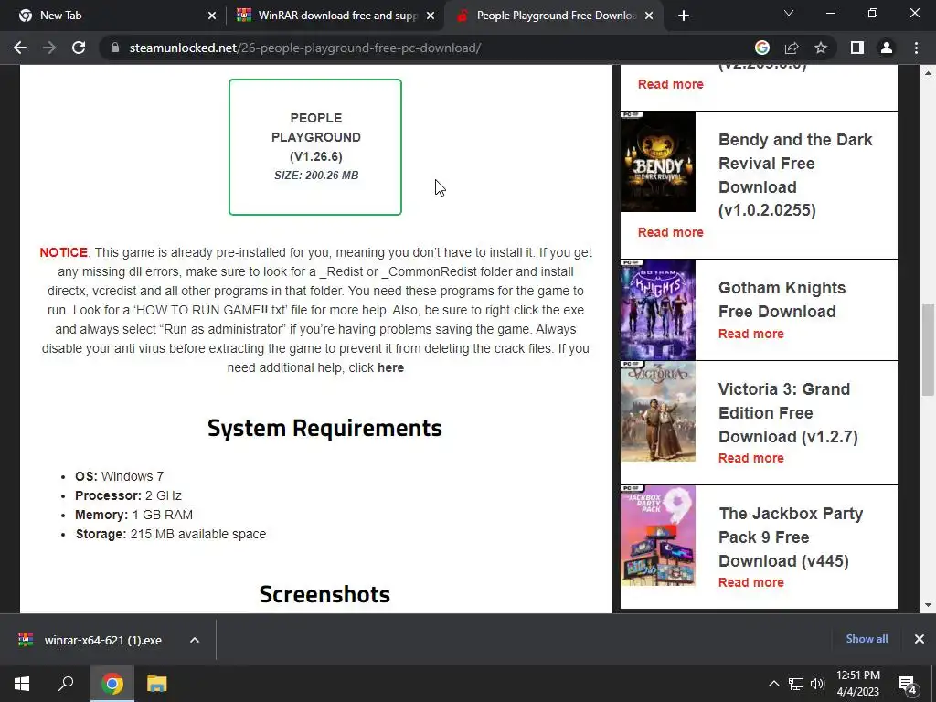The width and height of the screenshot is (936, 702).
Task: Click scrollbar up arrow
Action: pos(928,73)
